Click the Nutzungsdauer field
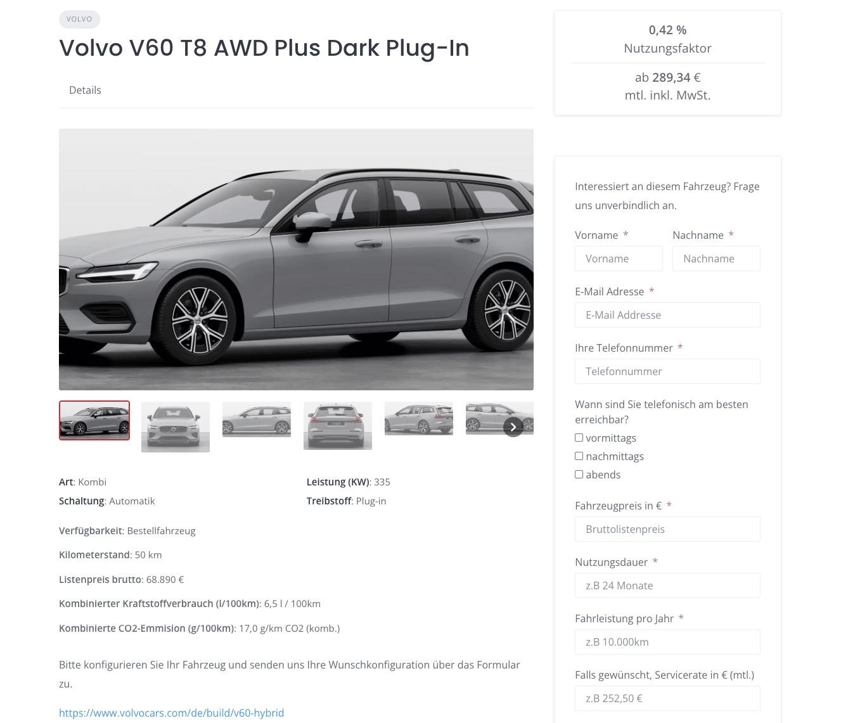 [x=667, y=585]
